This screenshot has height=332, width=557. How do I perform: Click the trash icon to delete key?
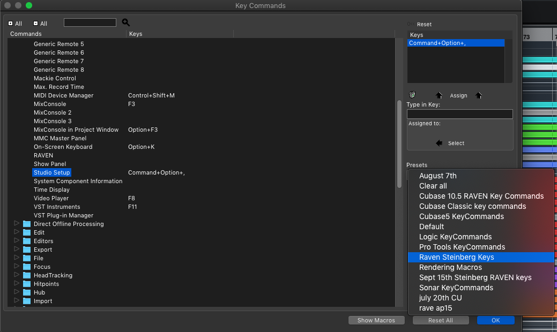(412, 95)
